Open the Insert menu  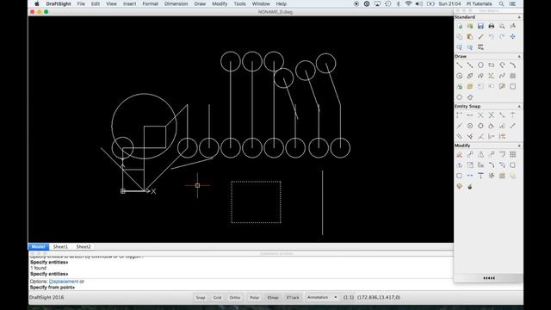coord(129,3)
